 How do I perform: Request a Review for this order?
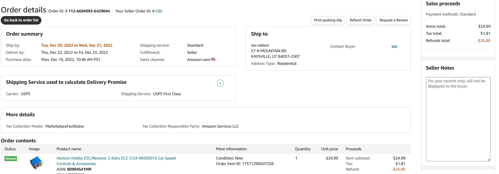pyautogui.click(x=393, y=20)
